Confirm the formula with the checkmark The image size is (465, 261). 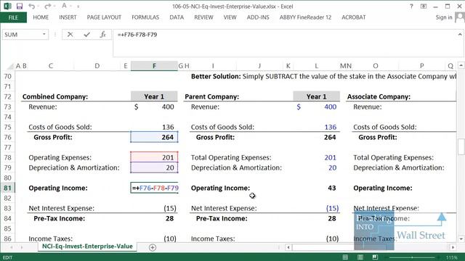tap(86, 35)
